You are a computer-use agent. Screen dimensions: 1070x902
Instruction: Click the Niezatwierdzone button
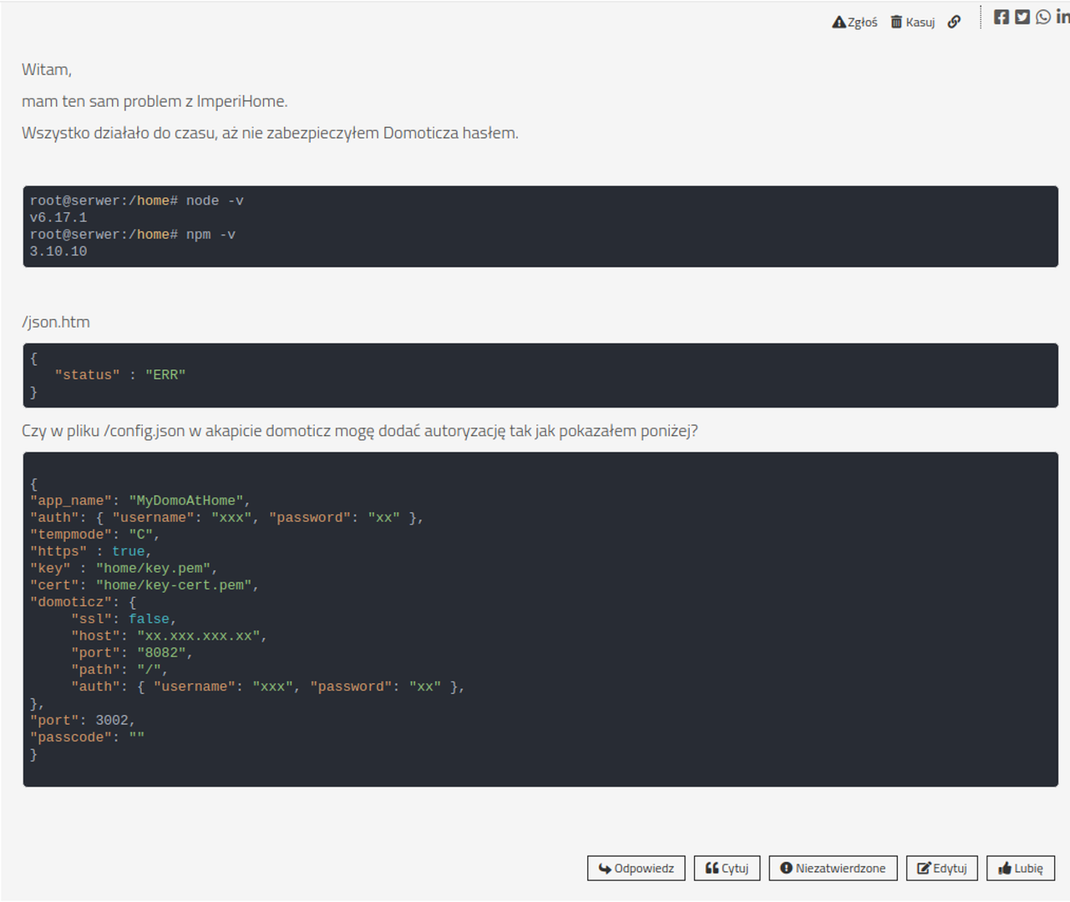pos(834,869)
